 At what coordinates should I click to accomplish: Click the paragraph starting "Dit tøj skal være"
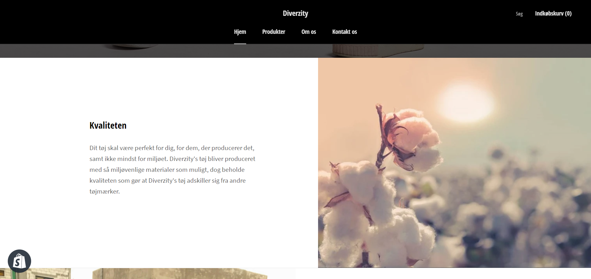pos(172,170)
